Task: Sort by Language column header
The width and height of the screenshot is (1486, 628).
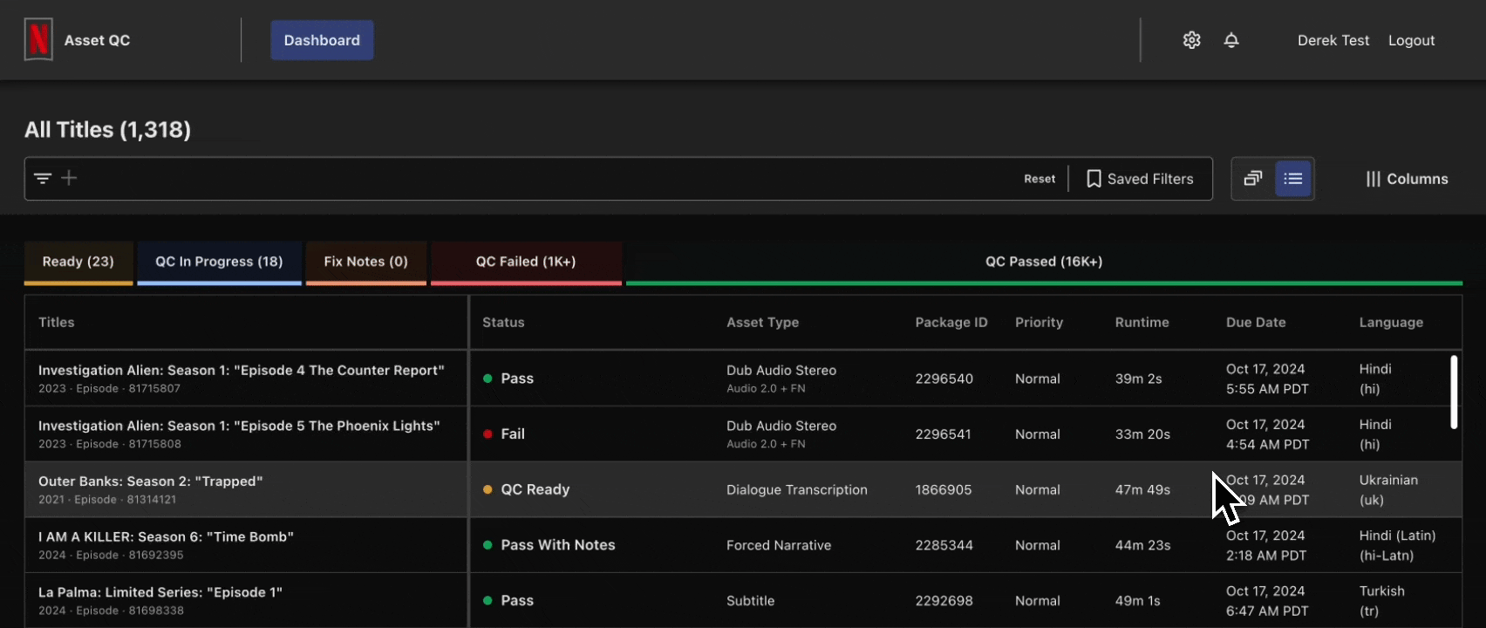Action: (x=1391, y=323)
